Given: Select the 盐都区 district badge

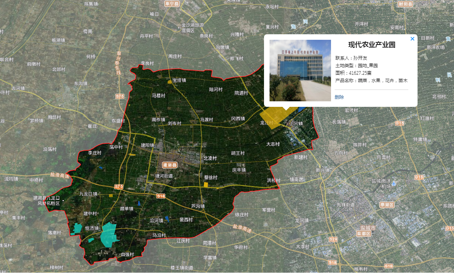Looking at the screenshot, I should [x=364, y=234].
